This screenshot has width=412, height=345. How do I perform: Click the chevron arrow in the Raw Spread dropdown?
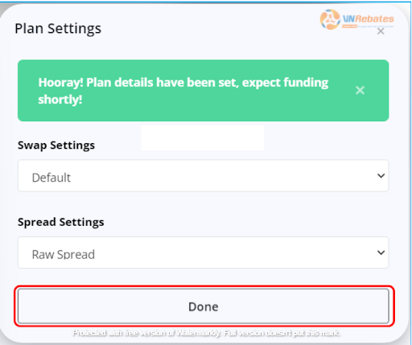[381, 253]
